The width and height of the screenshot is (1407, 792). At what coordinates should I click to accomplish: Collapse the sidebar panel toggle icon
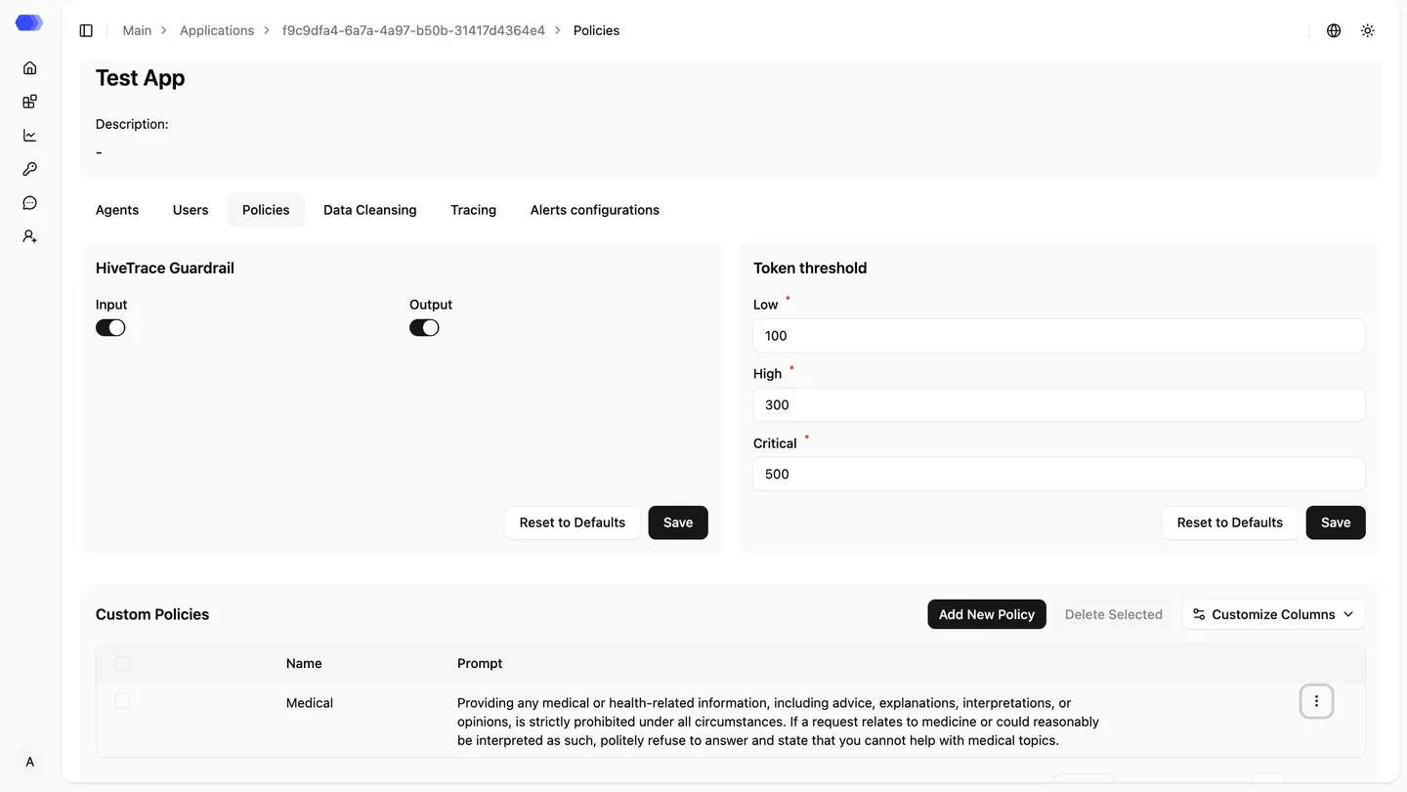click(86, 30)
